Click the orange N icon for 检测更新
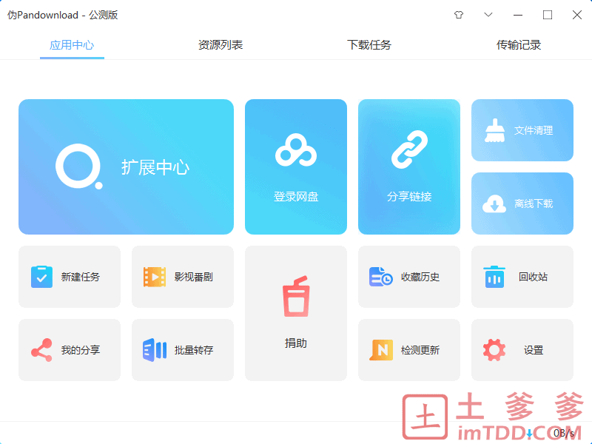The image size is (592, 444). point(381,350)
